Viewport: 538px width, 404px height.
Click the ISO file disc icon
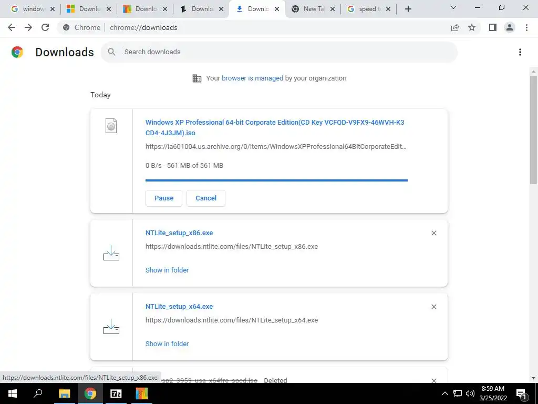click(x=111, y=126)
